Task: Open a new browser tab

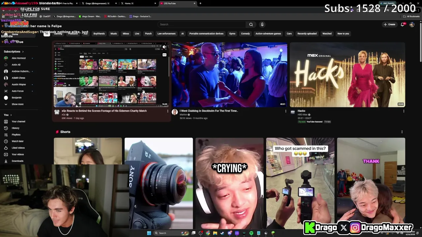Action: (x=200, y=3)
